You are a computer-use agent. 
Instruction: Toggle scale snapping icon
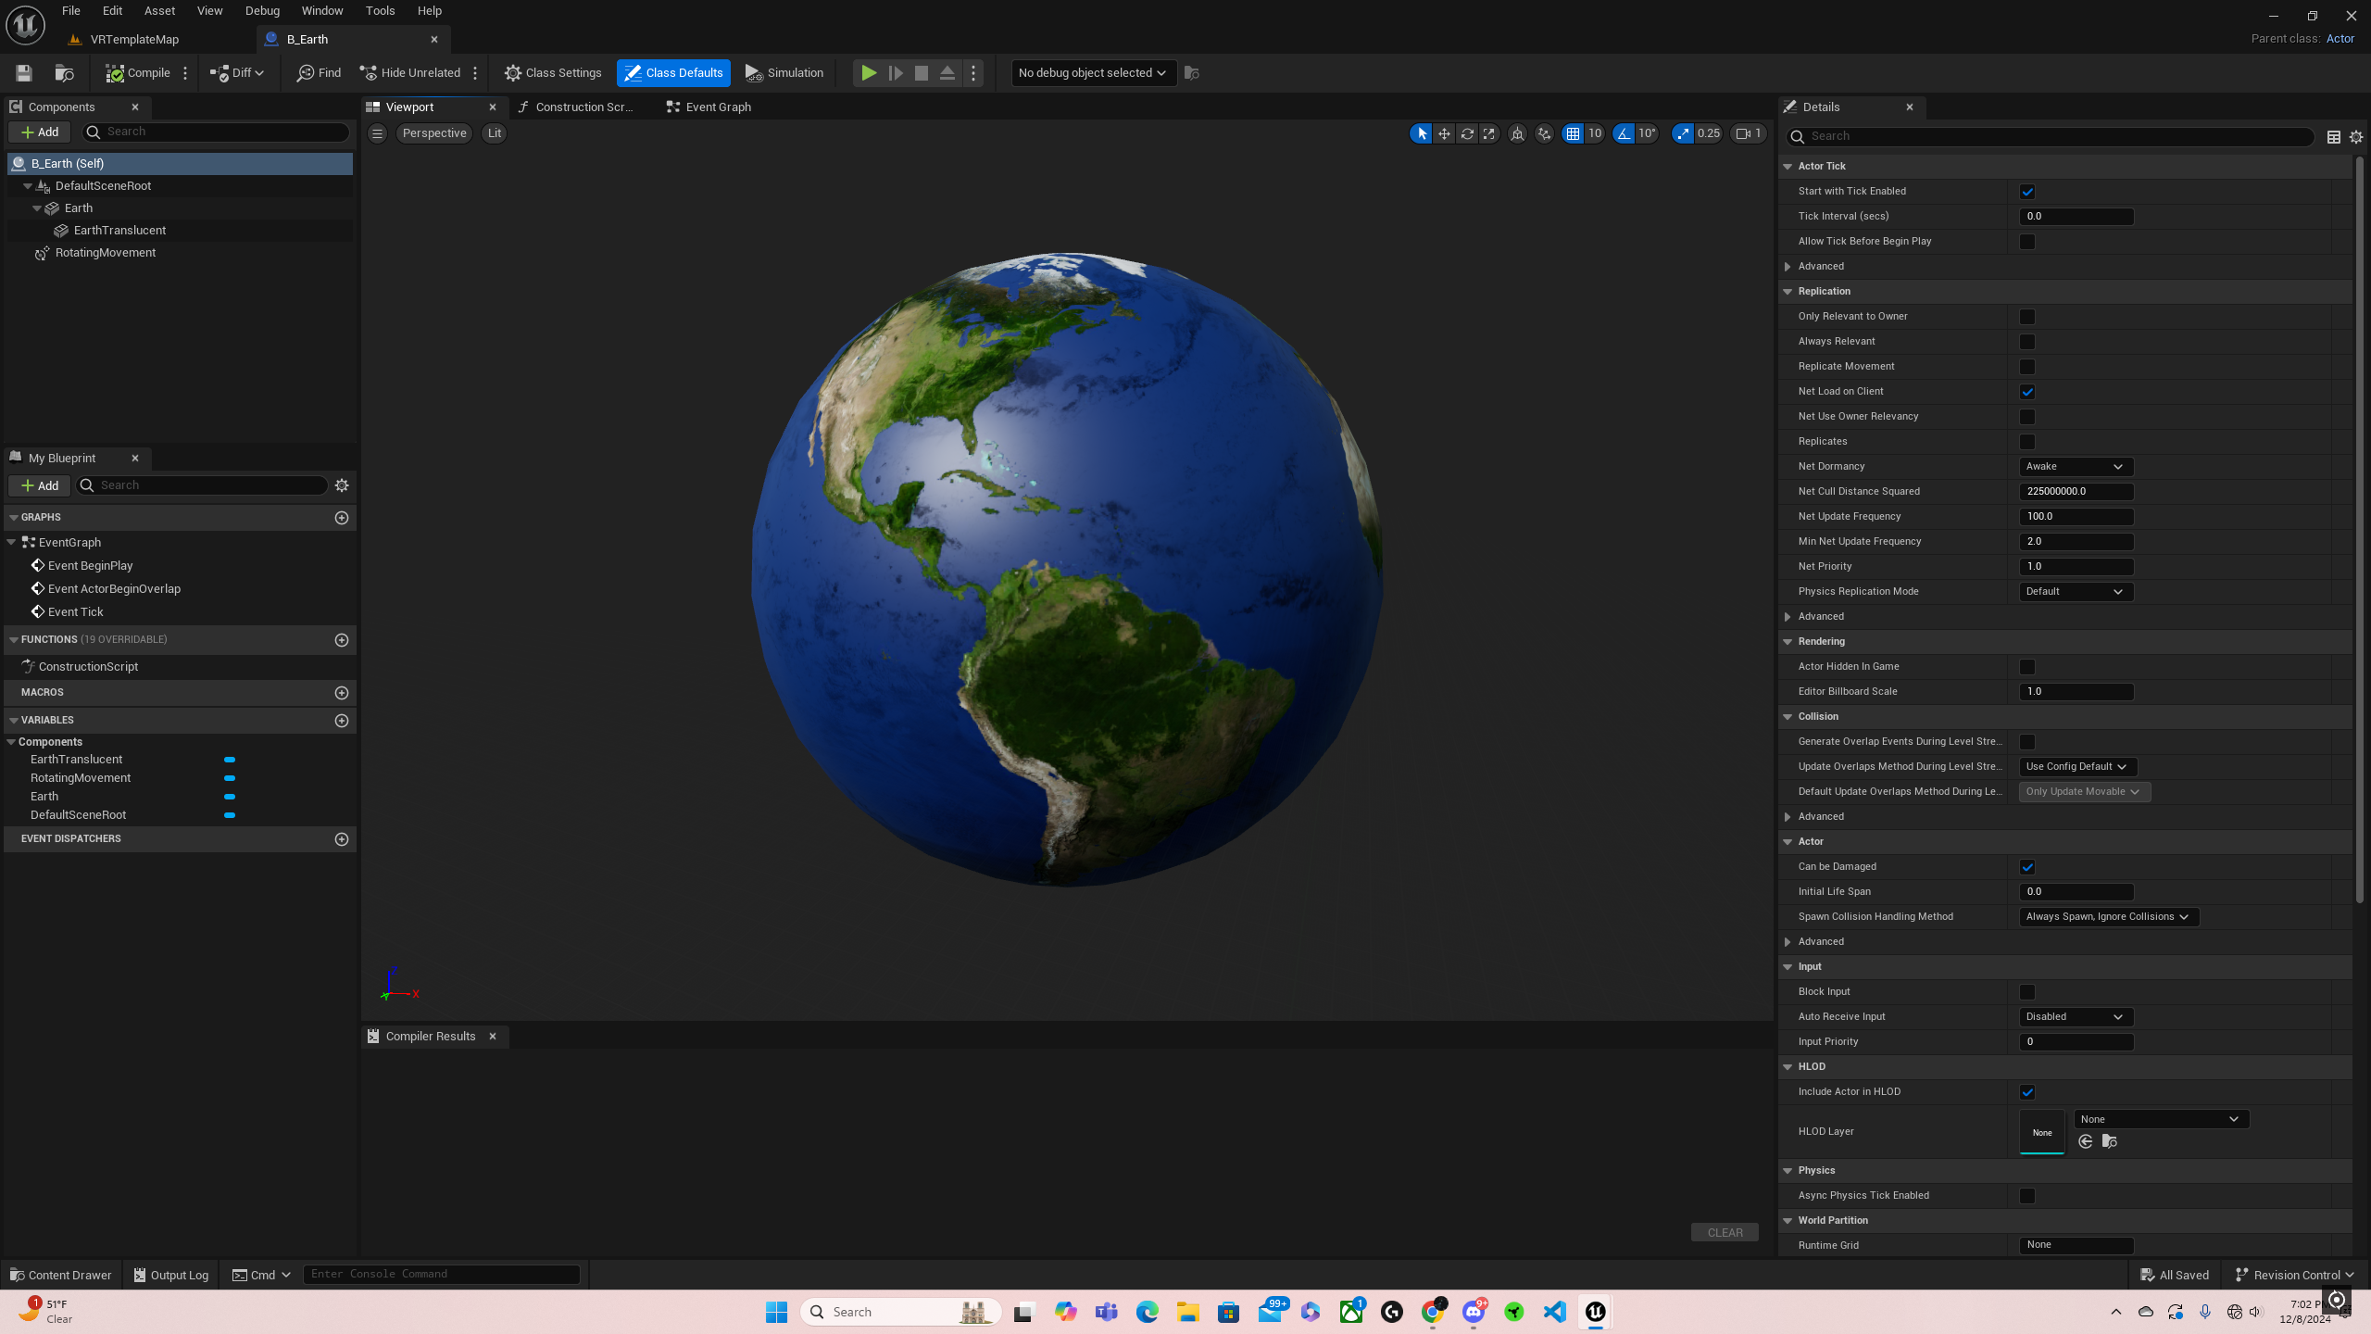coord(1683,133)
